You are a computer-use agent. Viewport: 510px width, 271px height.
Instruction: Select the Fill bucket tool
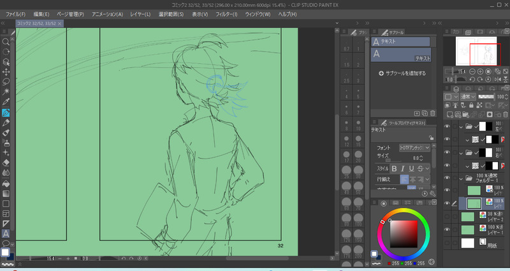[x=6, y=184]
